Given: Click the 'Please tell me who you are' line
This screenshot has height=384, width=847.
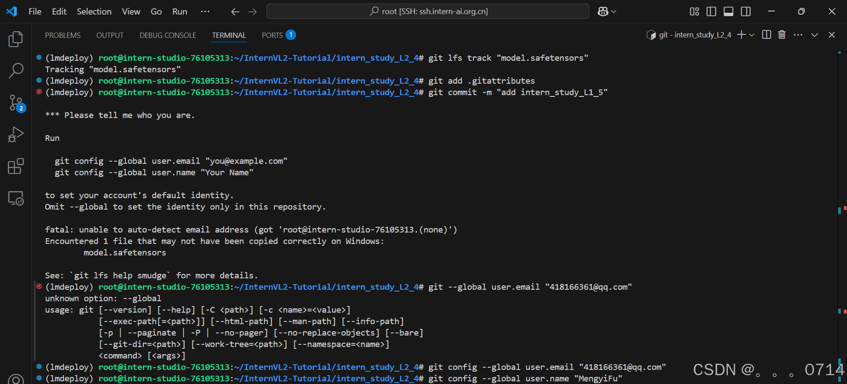Looking at the screenshot, I should [120, 115].
